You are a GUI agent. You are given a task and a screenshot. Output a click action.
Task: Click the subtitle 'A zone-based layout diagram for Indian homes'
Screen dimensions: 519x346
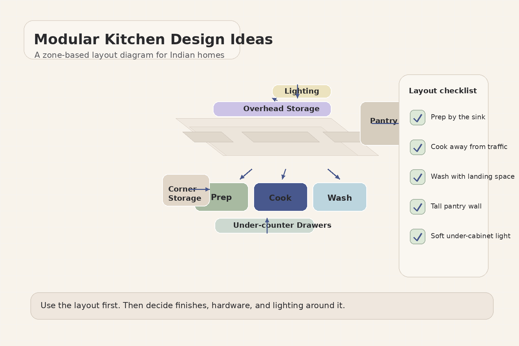coord(129,55)
